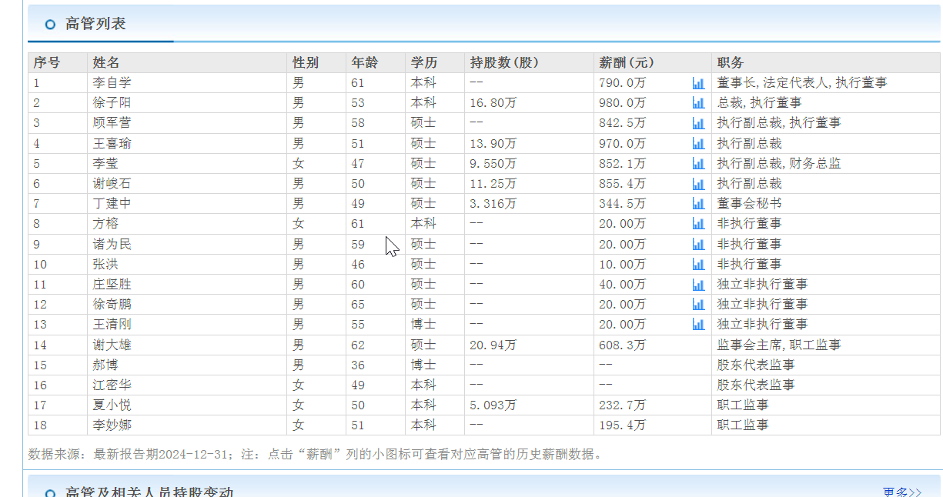View salary history icon for 顾军营
Screen dimensions: 943x497
[698, 123]
